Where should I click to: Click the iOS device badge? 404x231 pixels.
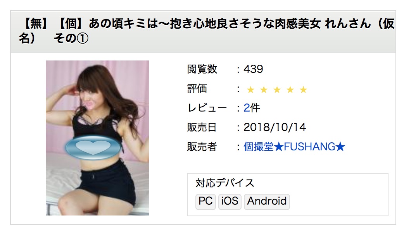[x=230, y=201]
